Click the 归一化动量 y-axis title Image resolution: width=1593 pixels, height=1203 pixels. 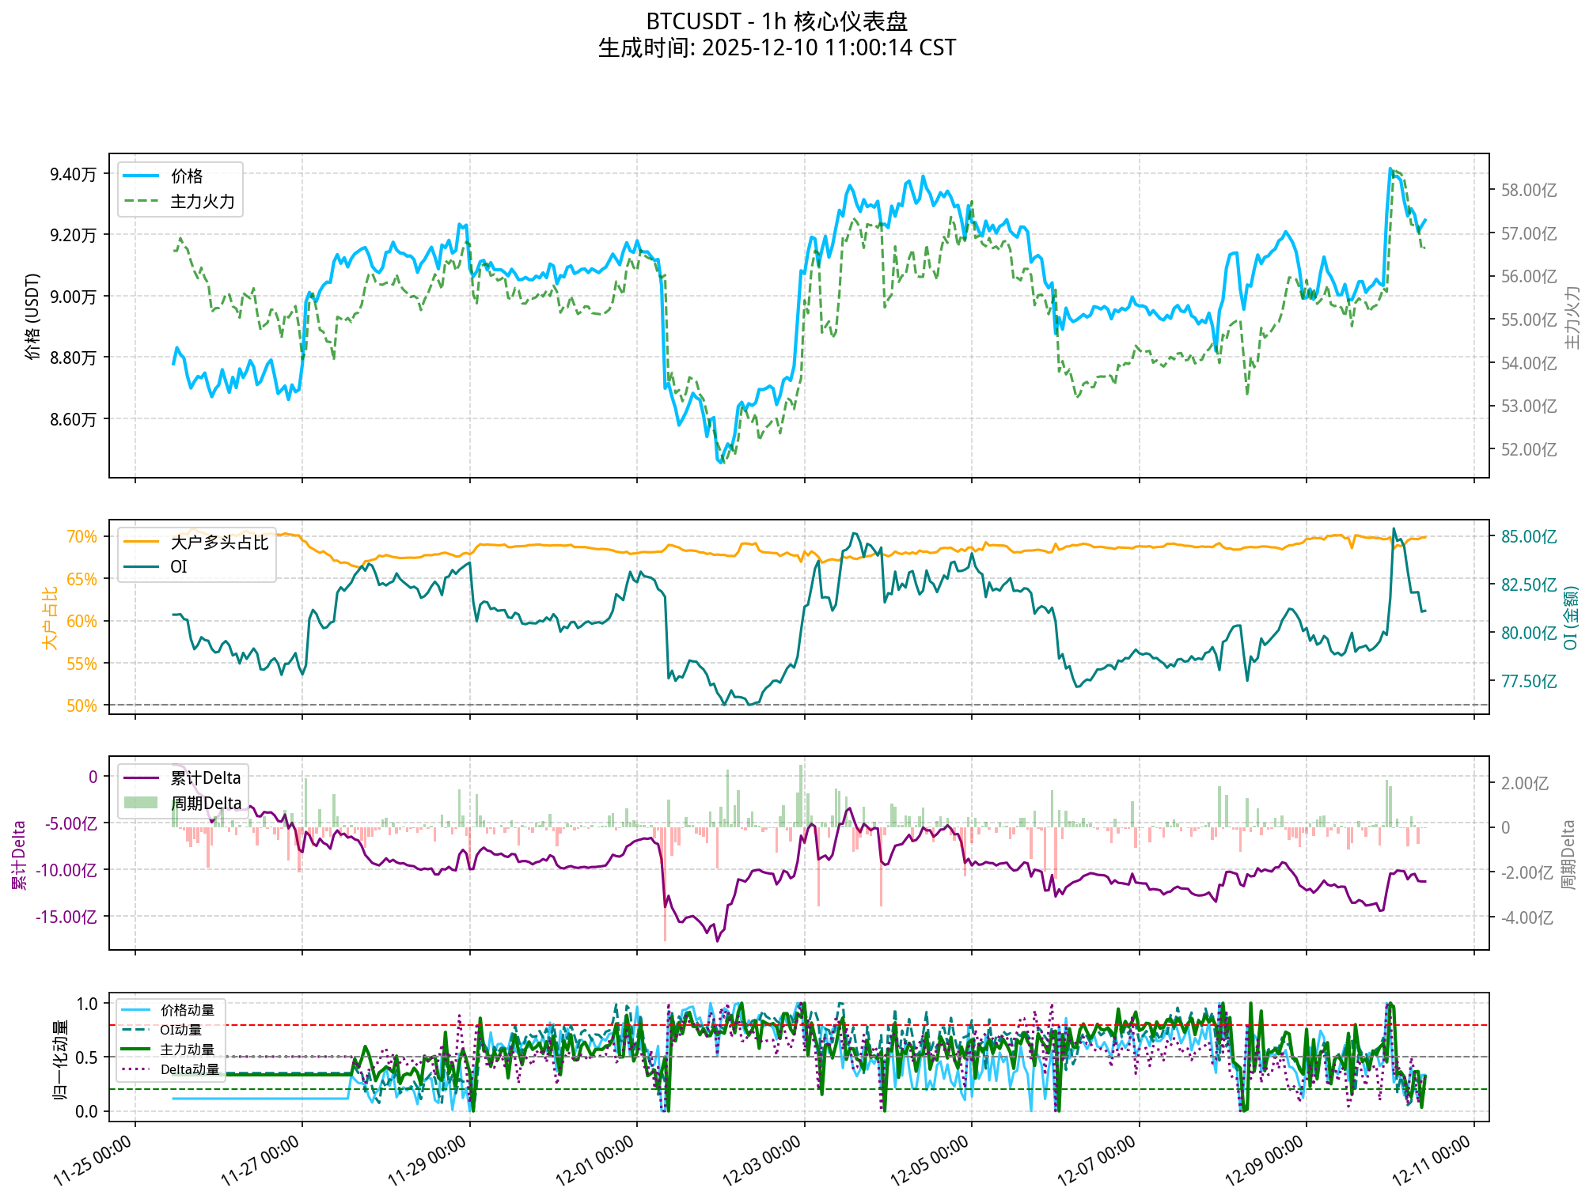(60, 1058)
